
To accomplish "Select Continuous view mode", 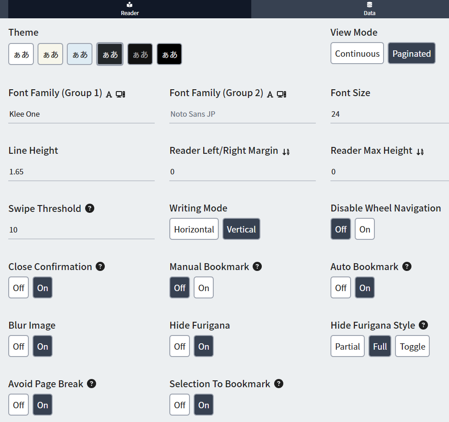I will tap(357, 54).
